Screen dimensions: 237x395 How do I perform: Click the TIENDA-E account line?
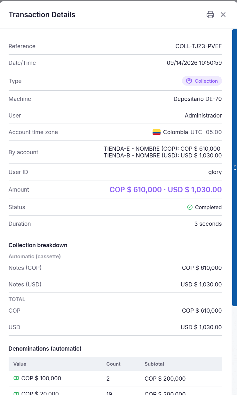(x=162, y=149)
